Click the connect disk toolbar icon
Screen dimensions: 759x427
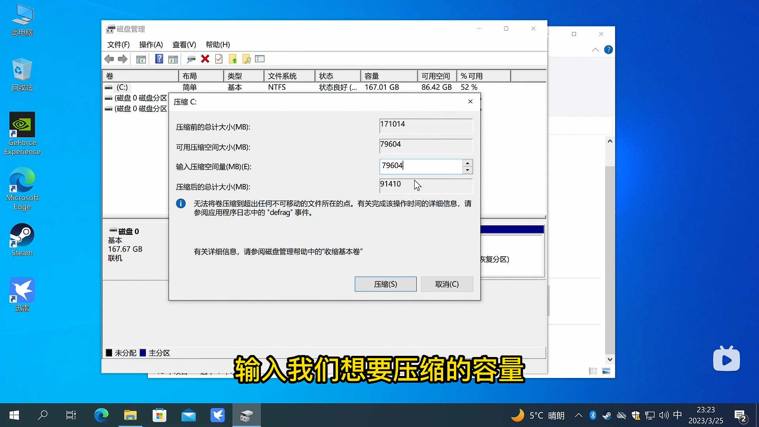tap(191, 59)
